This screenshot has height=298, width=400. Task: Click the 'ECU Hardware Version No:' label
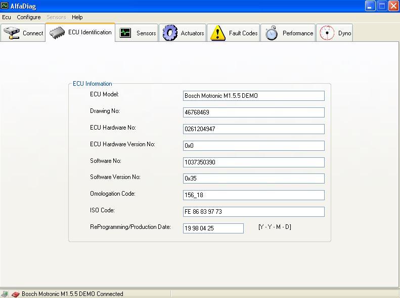tap(122, 144)
